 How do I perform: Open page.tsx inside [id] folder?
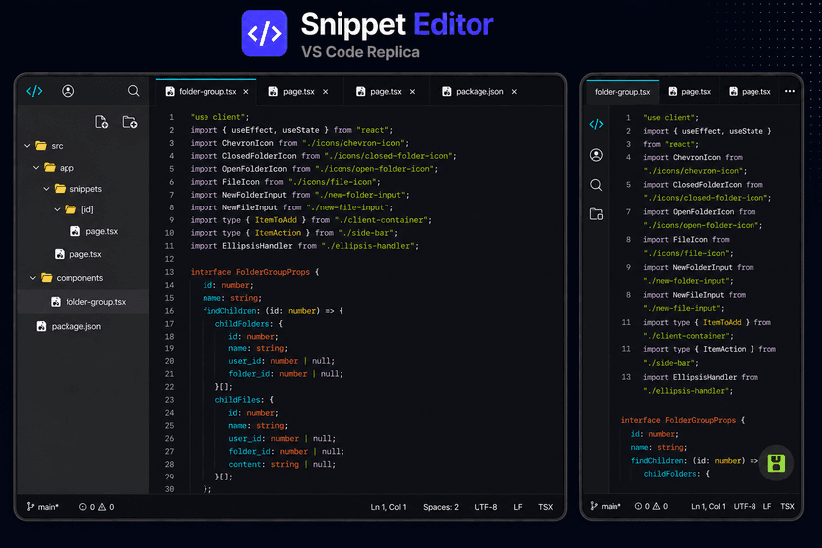tap(94, 231)
